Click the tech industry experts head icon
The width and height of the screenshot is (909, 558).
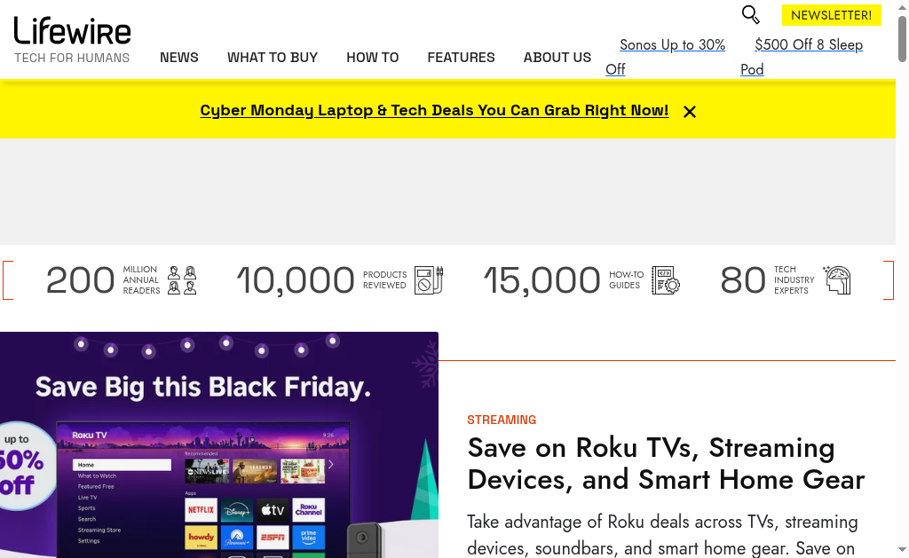pyautogui.click(x=837, y=280)
